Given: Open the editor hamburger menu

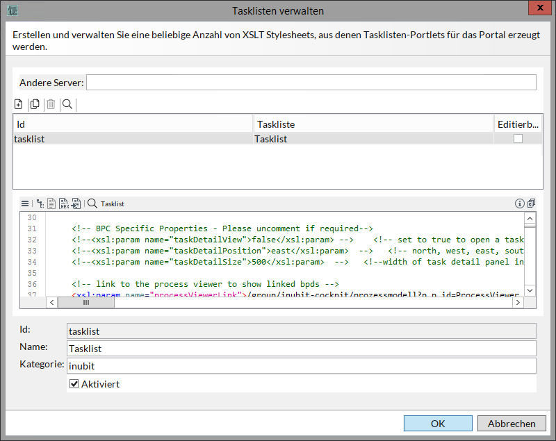Looking at the screenshot, I should (25, 203).
